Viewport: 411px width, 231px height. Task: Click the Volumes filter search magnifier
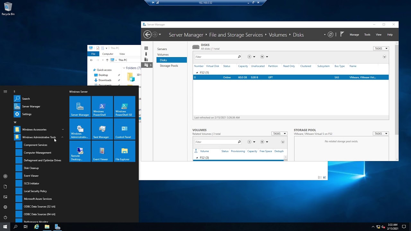239,142
